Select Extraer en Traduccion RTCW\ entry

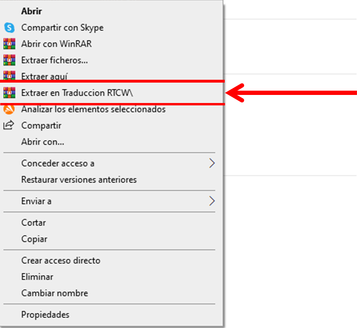77,93
